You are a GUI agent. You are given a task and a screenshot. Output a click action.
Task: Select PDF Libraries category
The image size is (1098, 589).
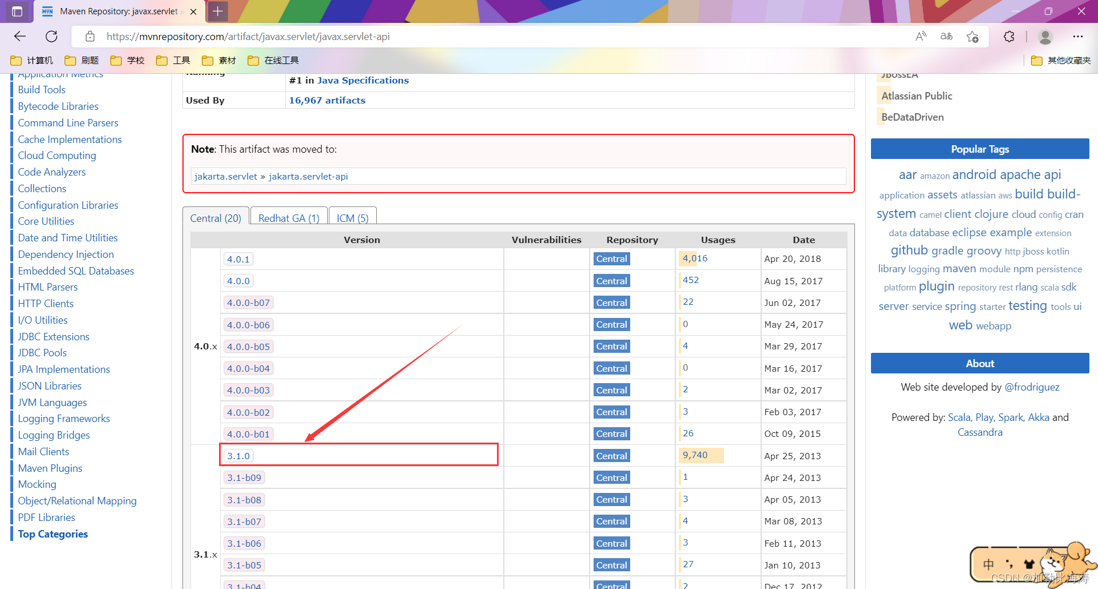point(46,518)
